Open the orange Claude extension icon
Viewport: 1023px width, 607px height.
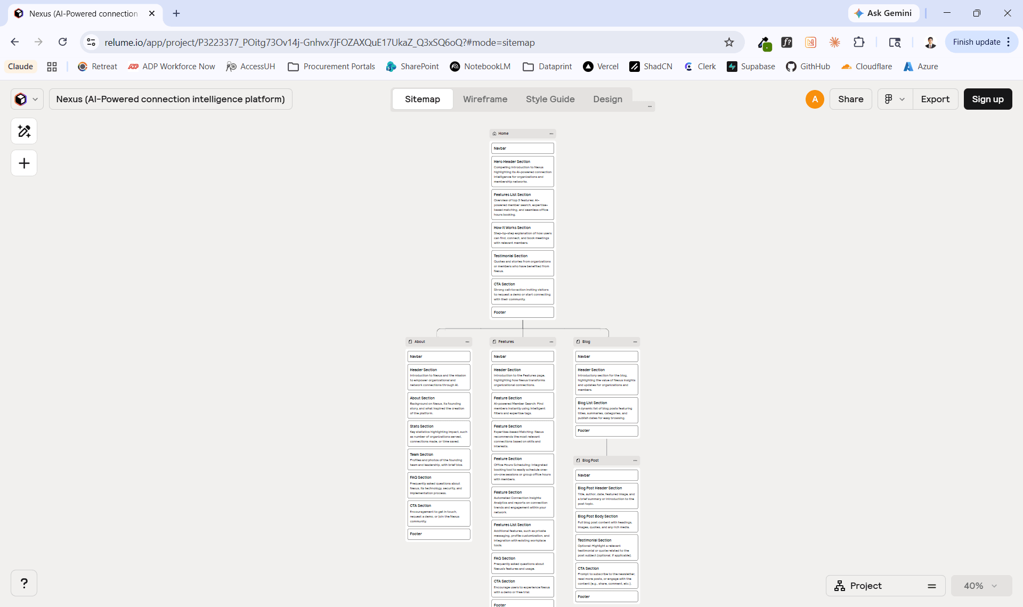[x=834, y=42]
